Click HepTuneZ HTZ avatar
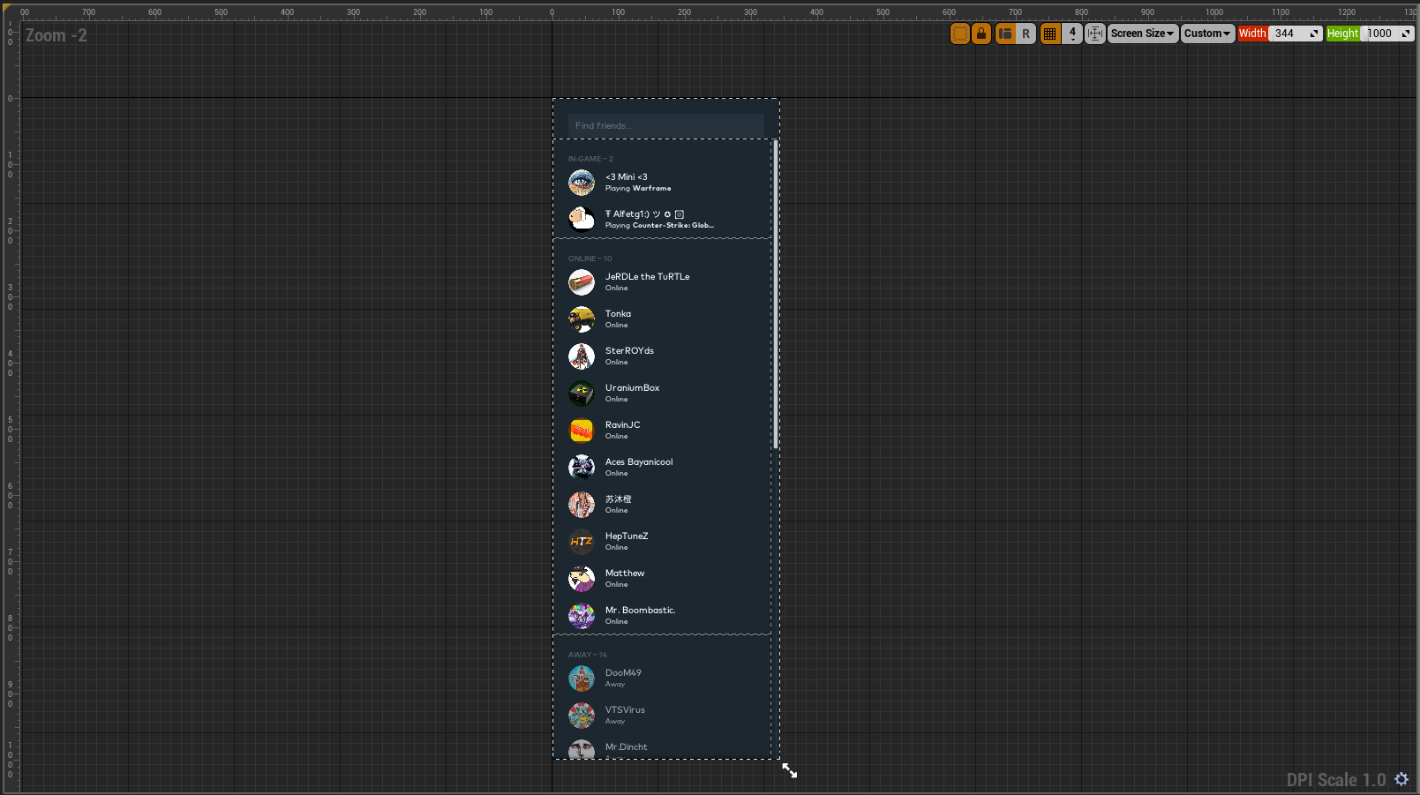Screen dimensions: 1420x795 point(582,542)
